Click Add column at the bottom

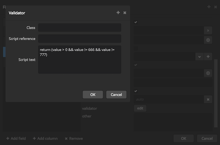coord(45,138)
